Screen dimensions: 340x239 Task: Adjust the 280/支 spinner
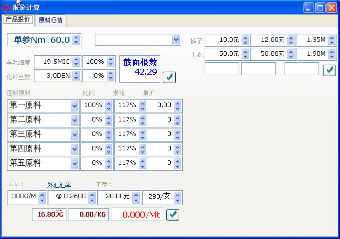point(177,198)
